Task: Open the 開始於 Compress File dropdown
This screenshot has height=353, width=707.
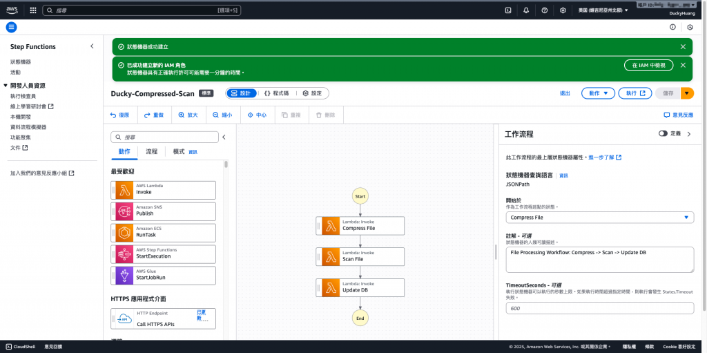Action: click(600, 217)
